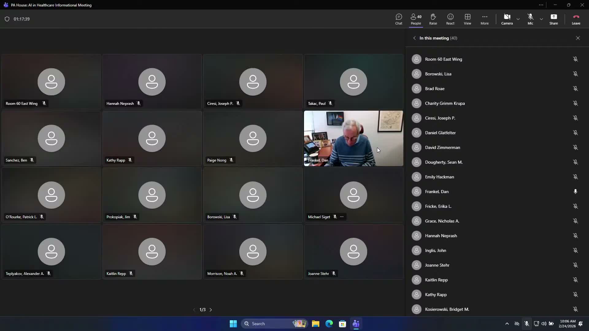Expand the Mic options dropdown arrow
The width and height of the screenshot is (589, 331).
point(541,19)
